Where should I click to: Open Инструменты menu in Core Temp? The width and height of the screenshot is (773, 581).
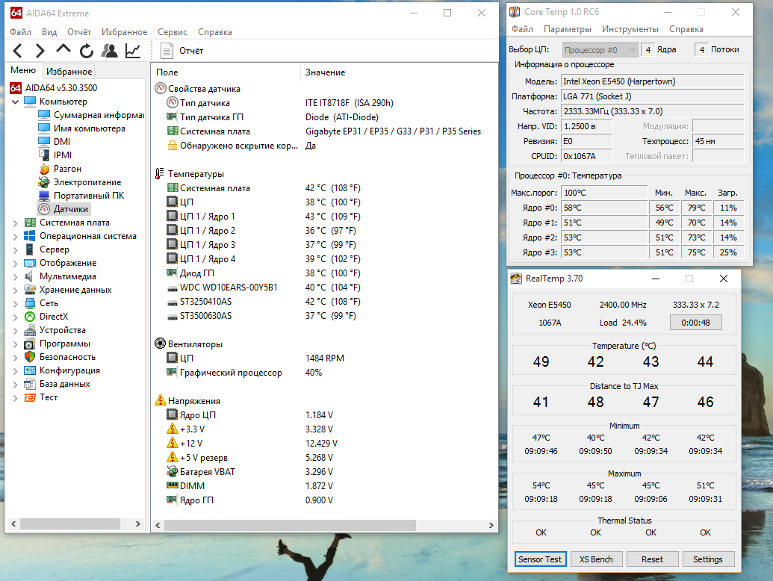tap(630, 29)
